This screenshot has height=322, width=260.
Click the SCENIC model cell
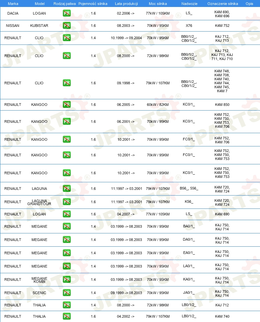point(39,293)
